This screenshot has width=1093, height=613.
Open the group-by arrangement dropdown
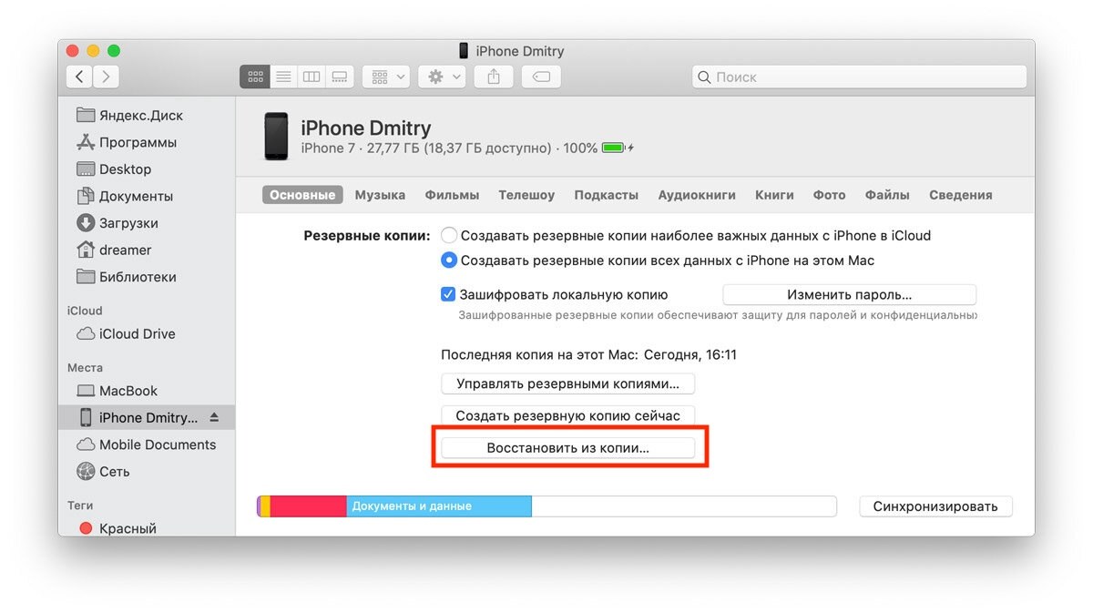(386, 77)
